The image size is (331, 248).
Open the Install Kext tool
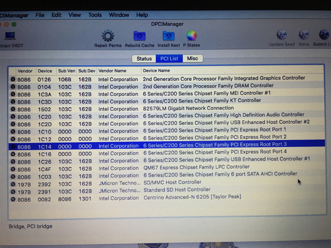[x=168, y=36]
